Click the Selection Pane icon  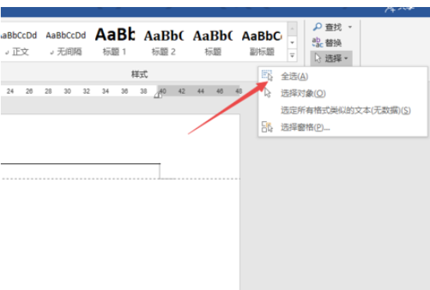tap(267, 127)
